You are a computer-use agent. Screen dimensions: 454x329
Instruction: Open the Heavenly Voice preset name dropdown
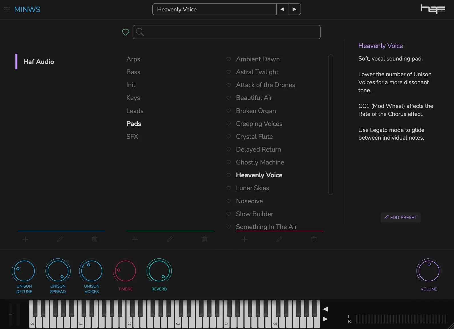tap(214, 9)
